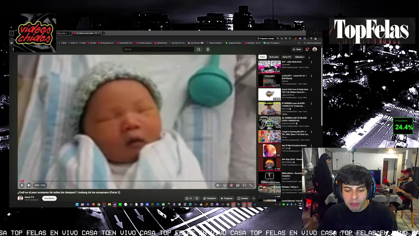419x236 pixels.
Task: Open options for GTA IV Radio Beat video
Action: [311, 89]
